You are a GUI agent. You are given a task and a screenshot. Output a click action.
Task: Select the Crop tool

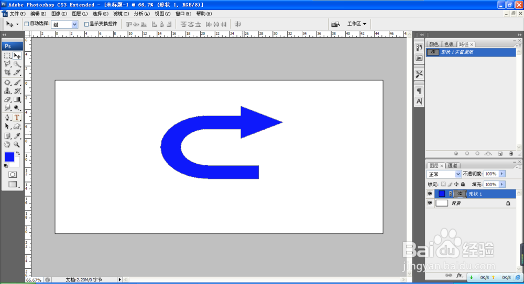[7, 72]
